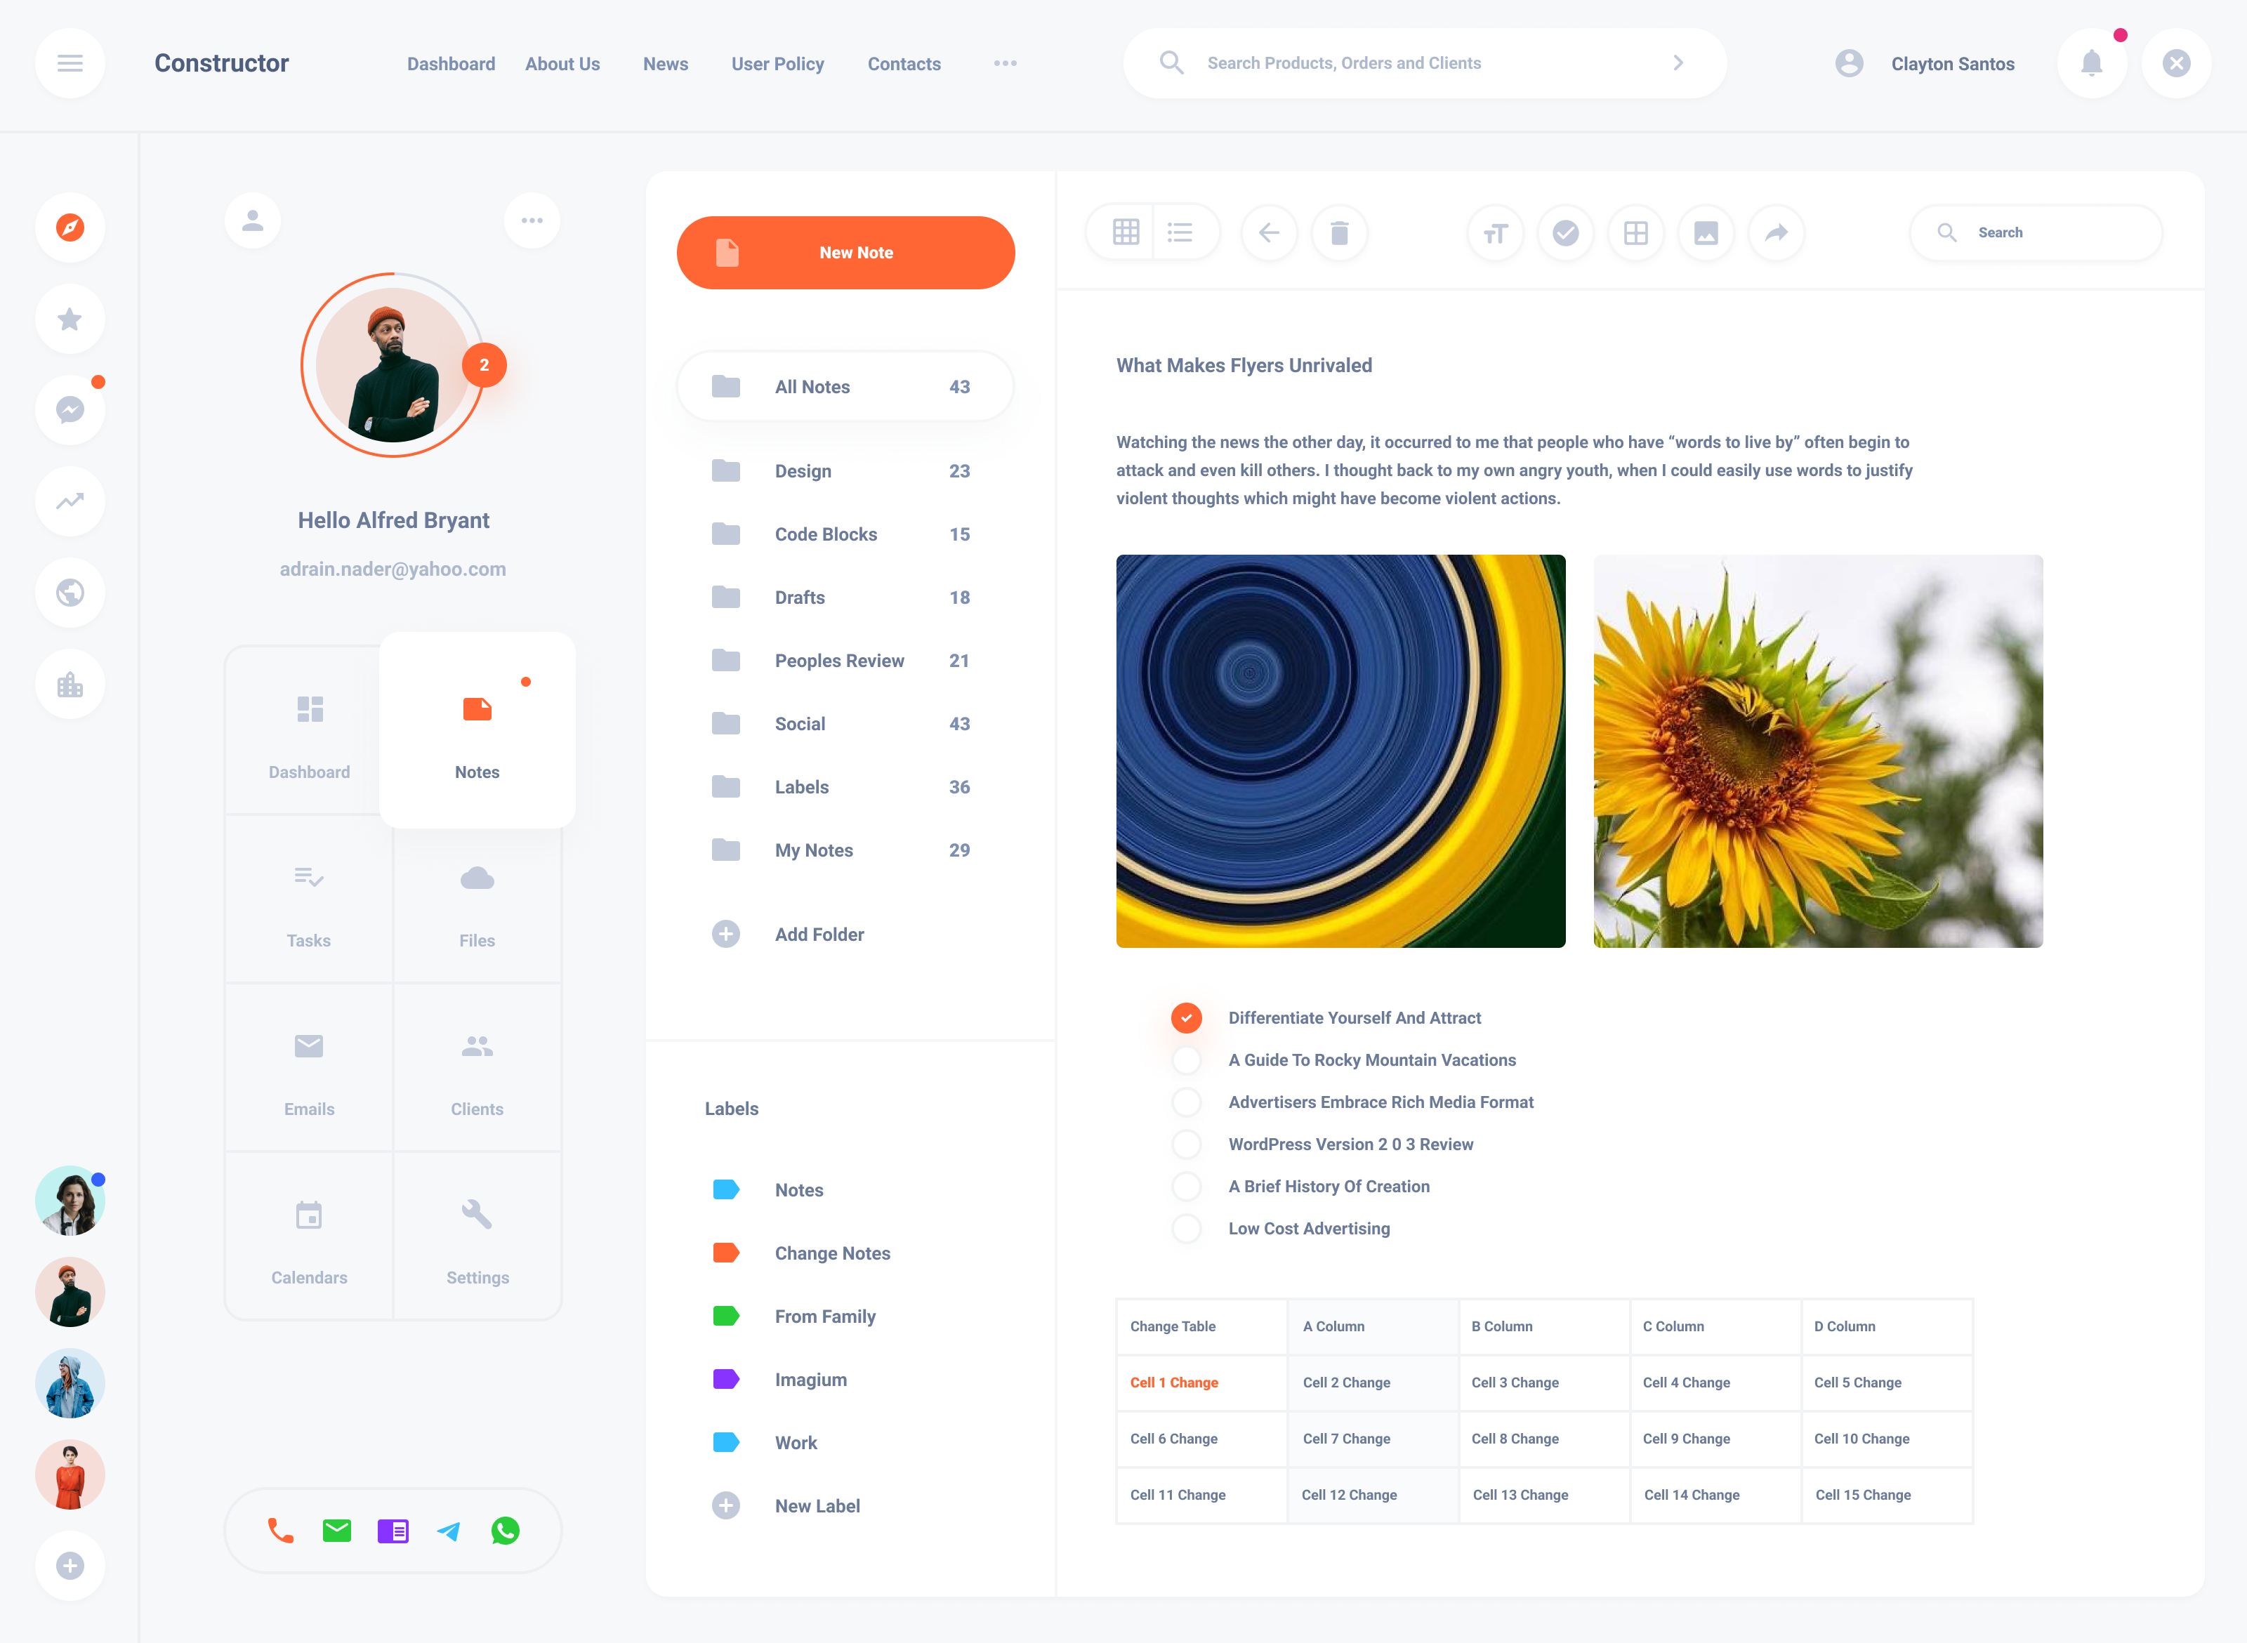Expand the ellipsis overflow in the navigation bar
Viewport: 2247px width, 1643px height.
click(1006, 62)
